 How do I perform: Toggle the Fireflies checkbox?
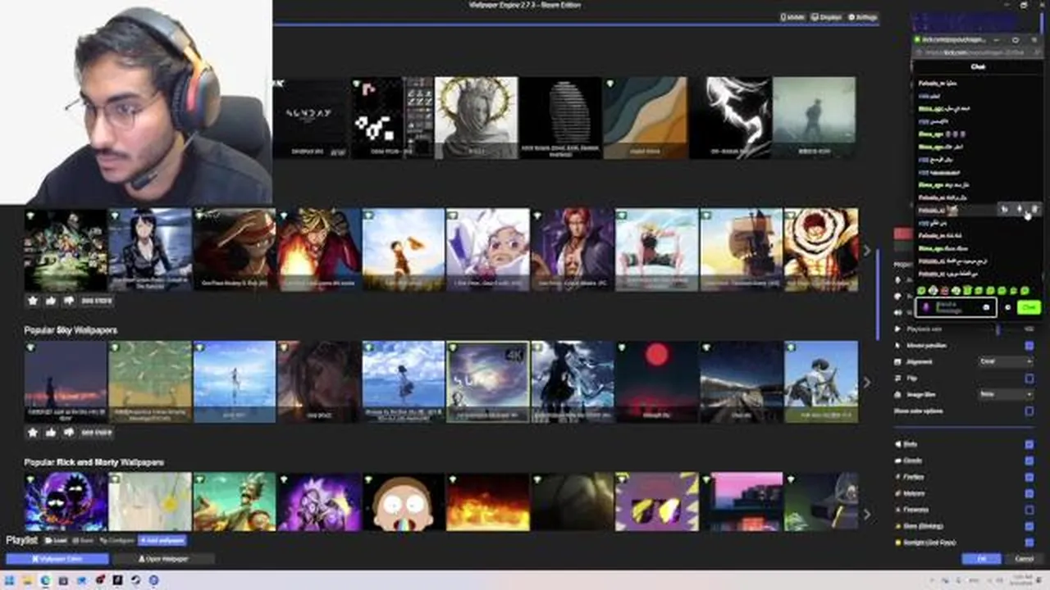(1029, 477)
